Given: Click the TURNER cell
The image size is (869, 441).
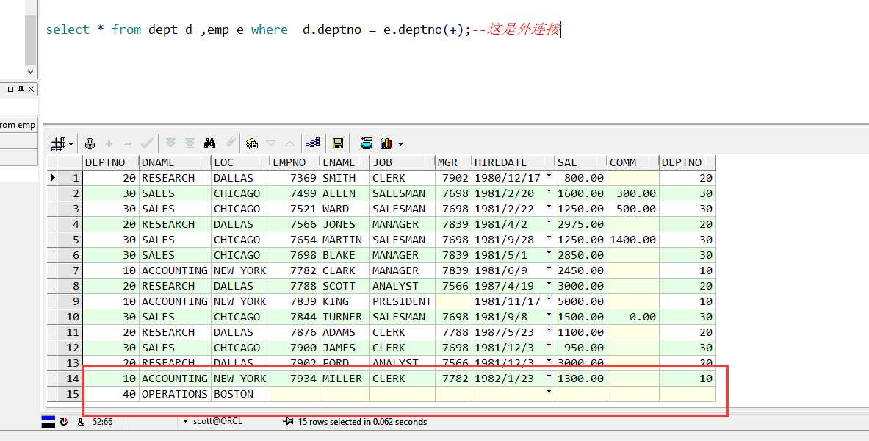Looking at the screenshot, I should 345,317.
